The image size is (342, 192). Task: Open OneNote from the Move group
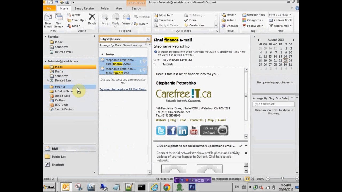[x=230, y=26]
